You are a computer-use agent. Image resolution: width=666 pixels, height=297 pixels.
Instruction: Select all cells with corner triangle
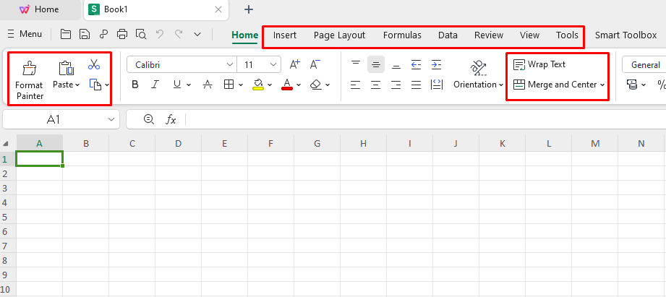coord(7,144)
